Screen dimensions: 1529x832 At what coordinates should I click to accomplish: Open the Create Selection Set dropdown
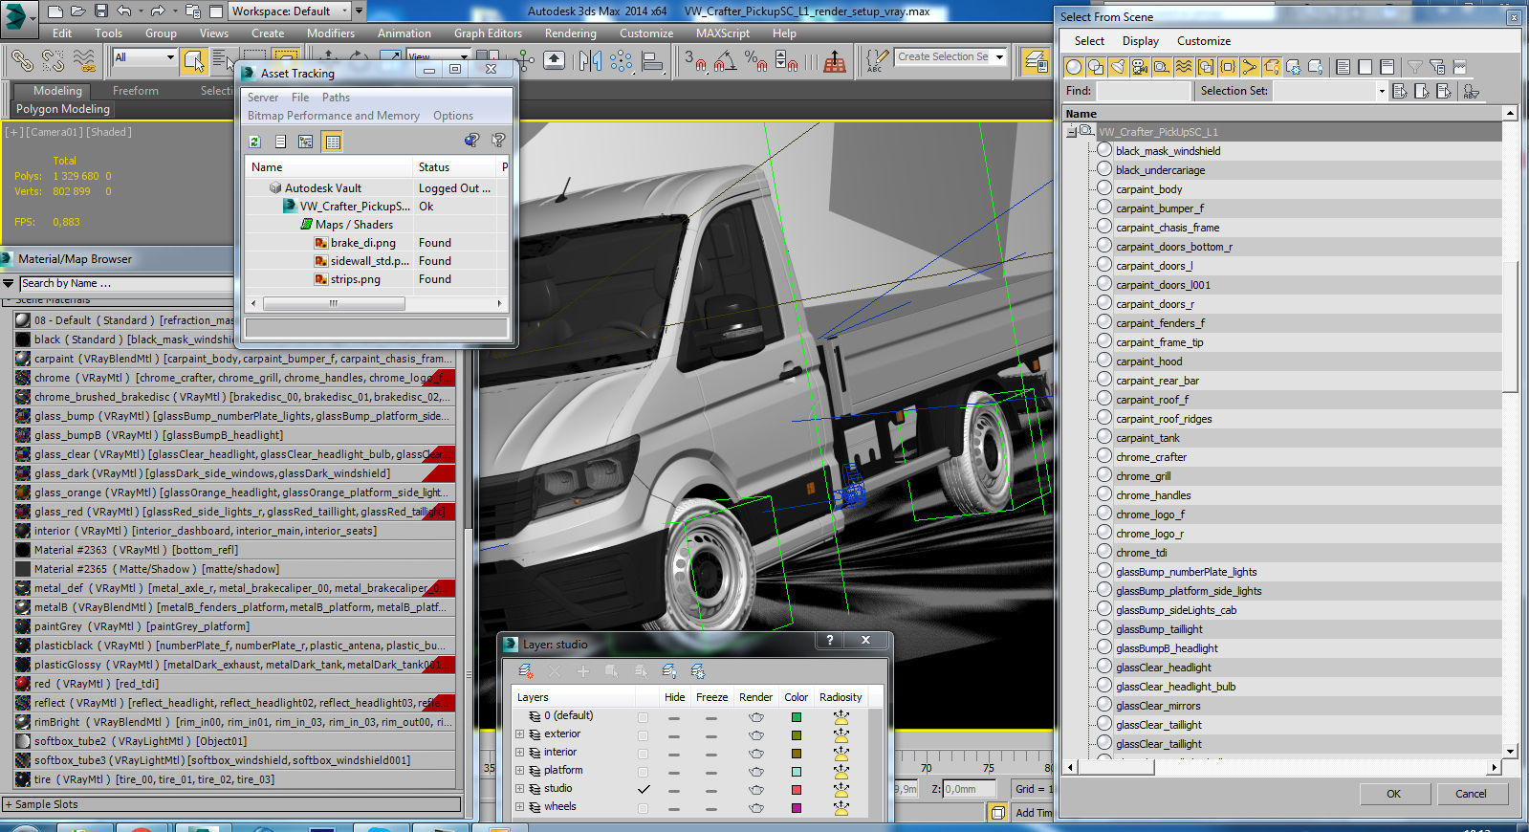click(x=1000, y=57)
